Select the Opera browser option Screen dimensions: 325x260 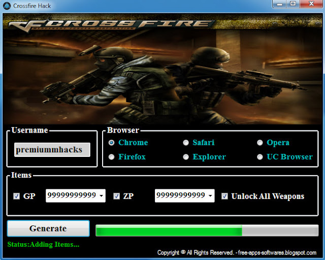tap(260, 143)
